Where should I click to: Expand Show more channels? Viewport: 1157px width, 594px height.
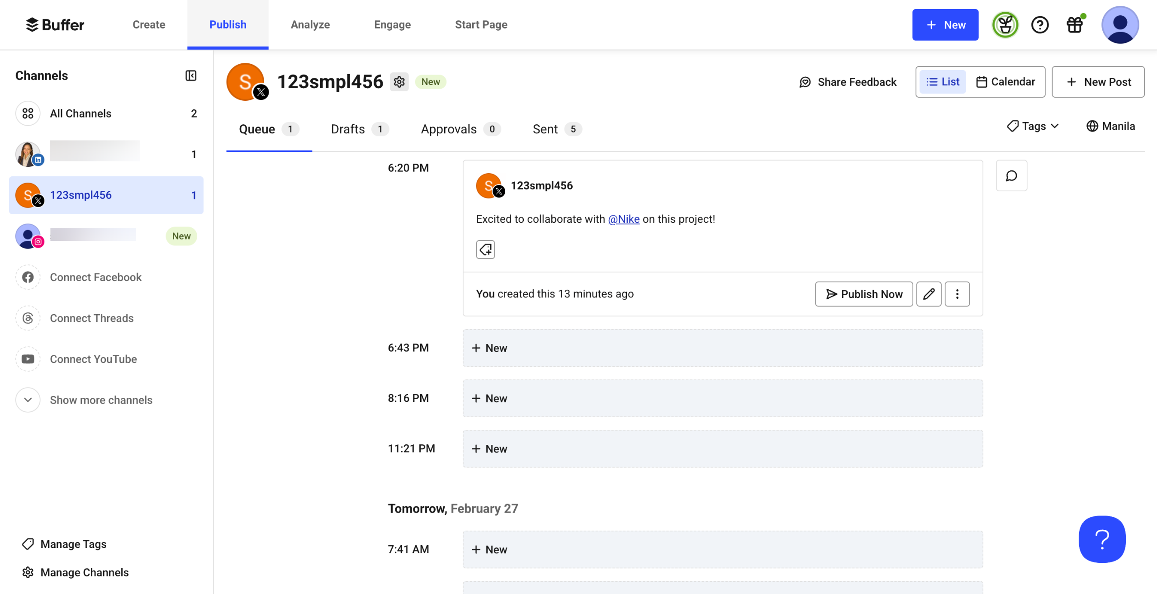tap(100, 400)
